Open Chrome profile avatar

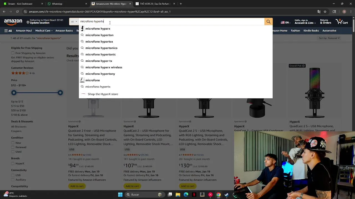(344, 12)
